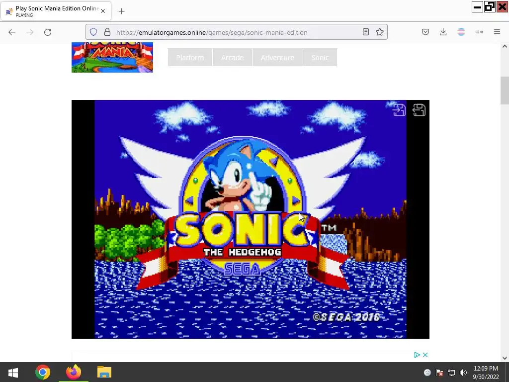Open the Firefox hamburger application menu

(x=497, y=32)
